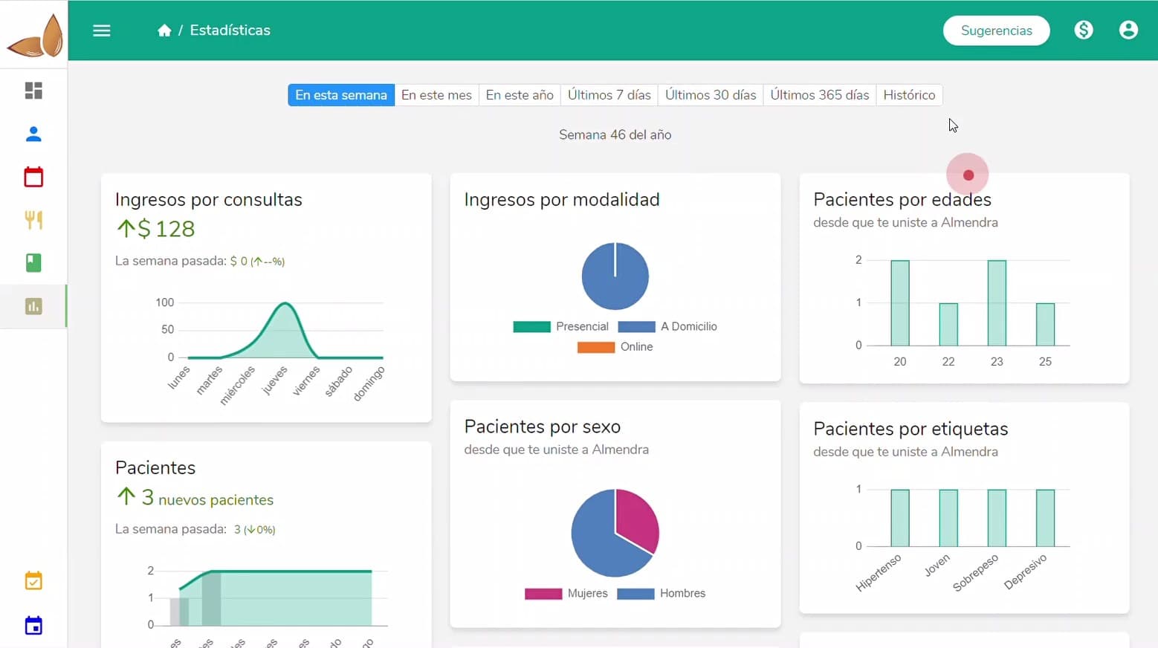
Task: Go to dashboard grid icon in sidebar
Action: pos(33,91)
